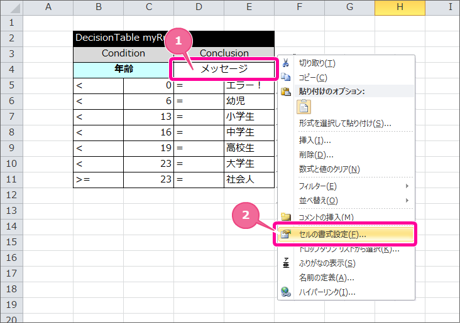Click the Copy icon in context menu

point(285,77)
